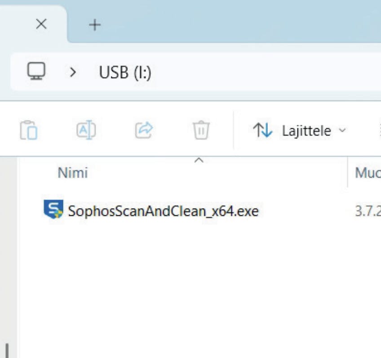The height and width of the screenshot is (358, 381).
Task: Select the SophosScanAndClean_x64.exe file name
Action: click(x=163, y=211)
